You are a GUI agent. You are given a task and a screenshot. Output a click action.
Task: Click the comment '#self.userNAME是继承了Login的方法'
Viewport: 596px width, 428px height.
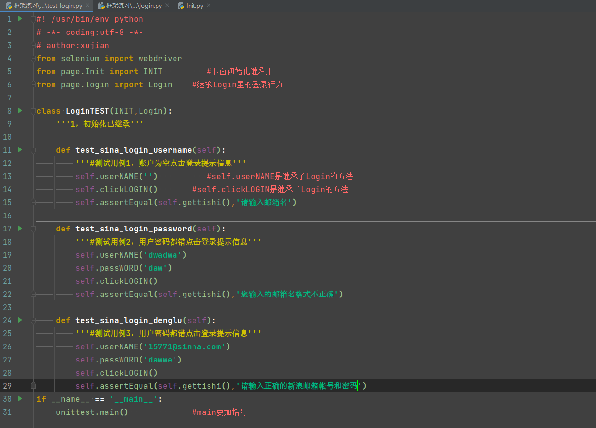(280, 177)
